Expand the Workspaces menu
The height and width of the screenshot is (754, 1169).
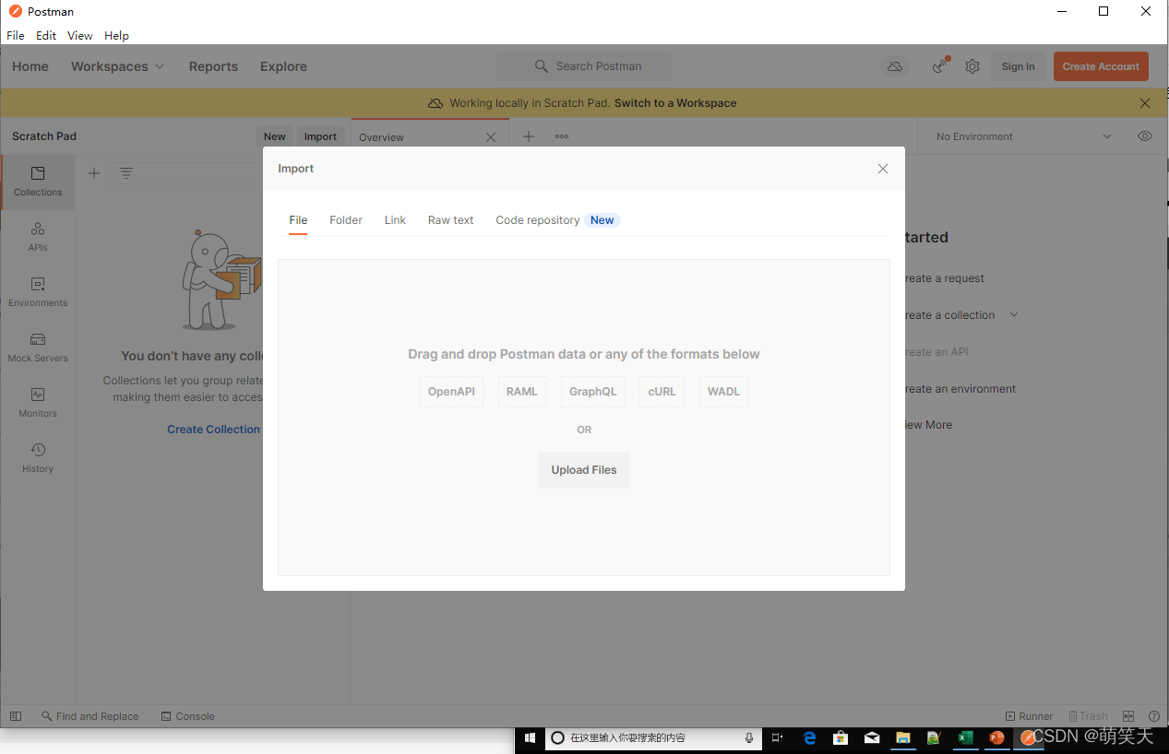pyautogui.click(x=117, y=66)
